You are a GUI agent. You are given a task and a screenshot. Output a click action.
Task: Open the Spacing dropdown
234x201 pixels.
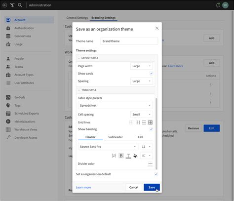142,81
